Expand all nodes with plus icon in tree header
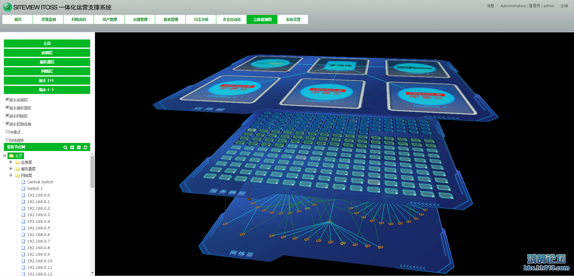This screenshot has width=574, height=276. (72, 147)
